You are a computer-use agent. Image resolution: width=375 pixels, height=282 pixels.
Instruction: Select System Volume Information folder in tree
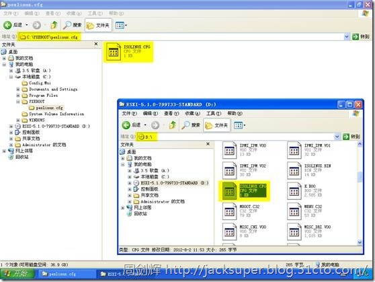(x=53, y=114)
